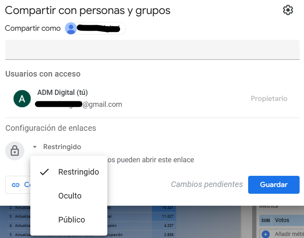This screenshot has width=304, height=238.
Task: Click the SUM aggregation label
Action: pos(265,220)
